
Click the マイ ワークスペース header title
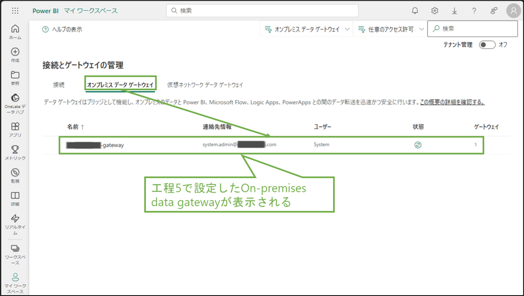point(91,11)
